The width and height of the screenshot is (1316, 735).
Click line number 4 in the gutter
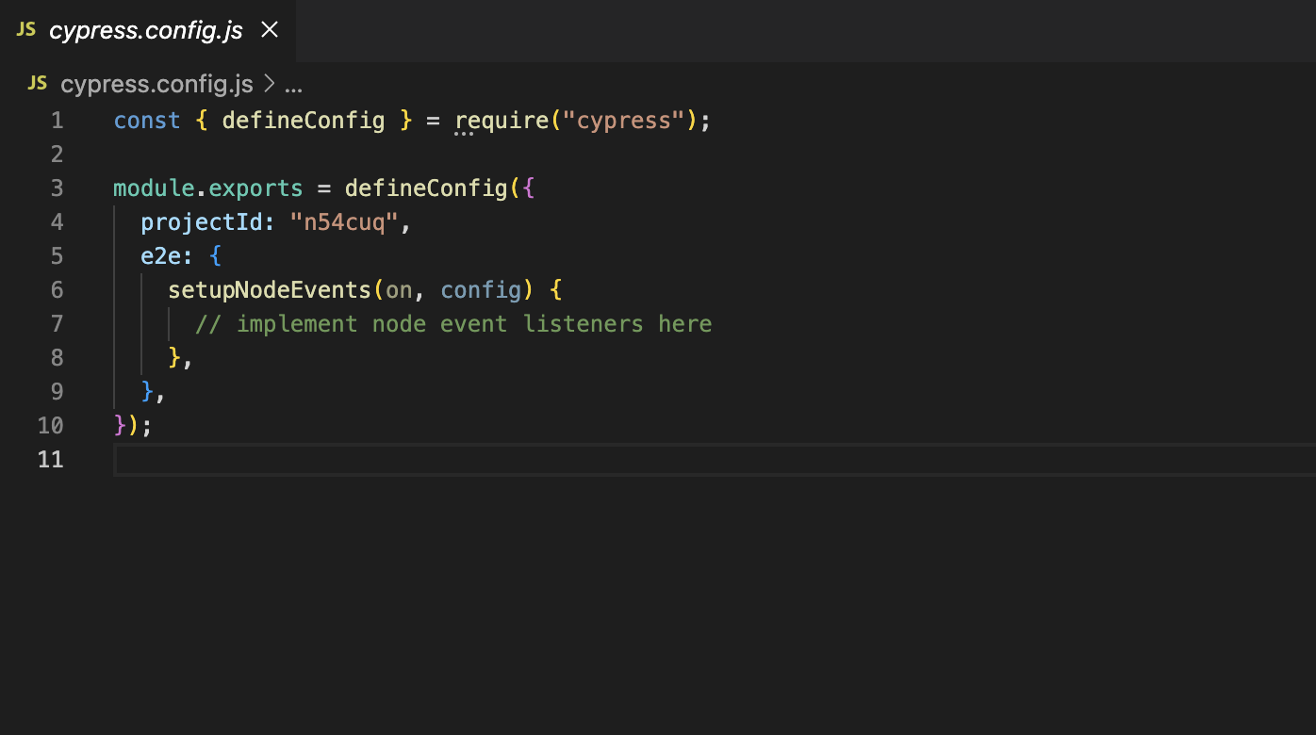point(57,221)
